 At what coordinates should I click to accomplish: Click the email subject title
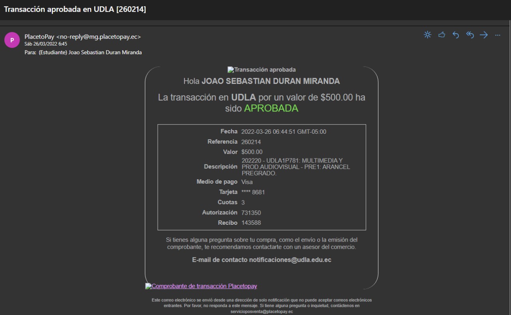pyautogui.click(x=75, y=10)
